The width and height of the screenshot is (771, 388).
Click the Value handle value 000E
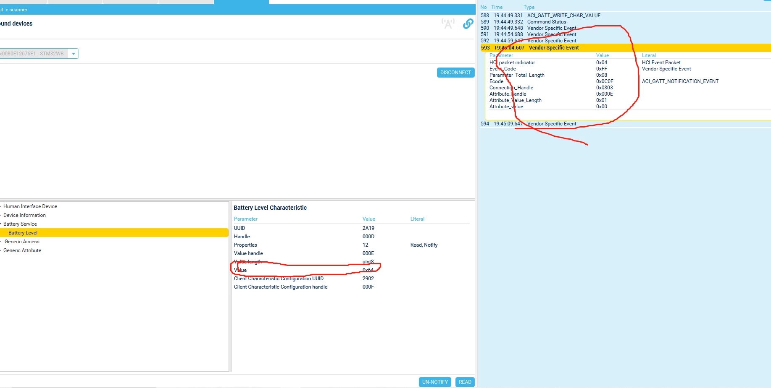tap(368, 253)
